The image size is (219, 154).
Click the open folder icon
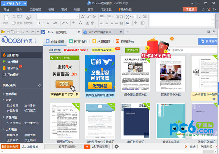click(x=3, y=32)
